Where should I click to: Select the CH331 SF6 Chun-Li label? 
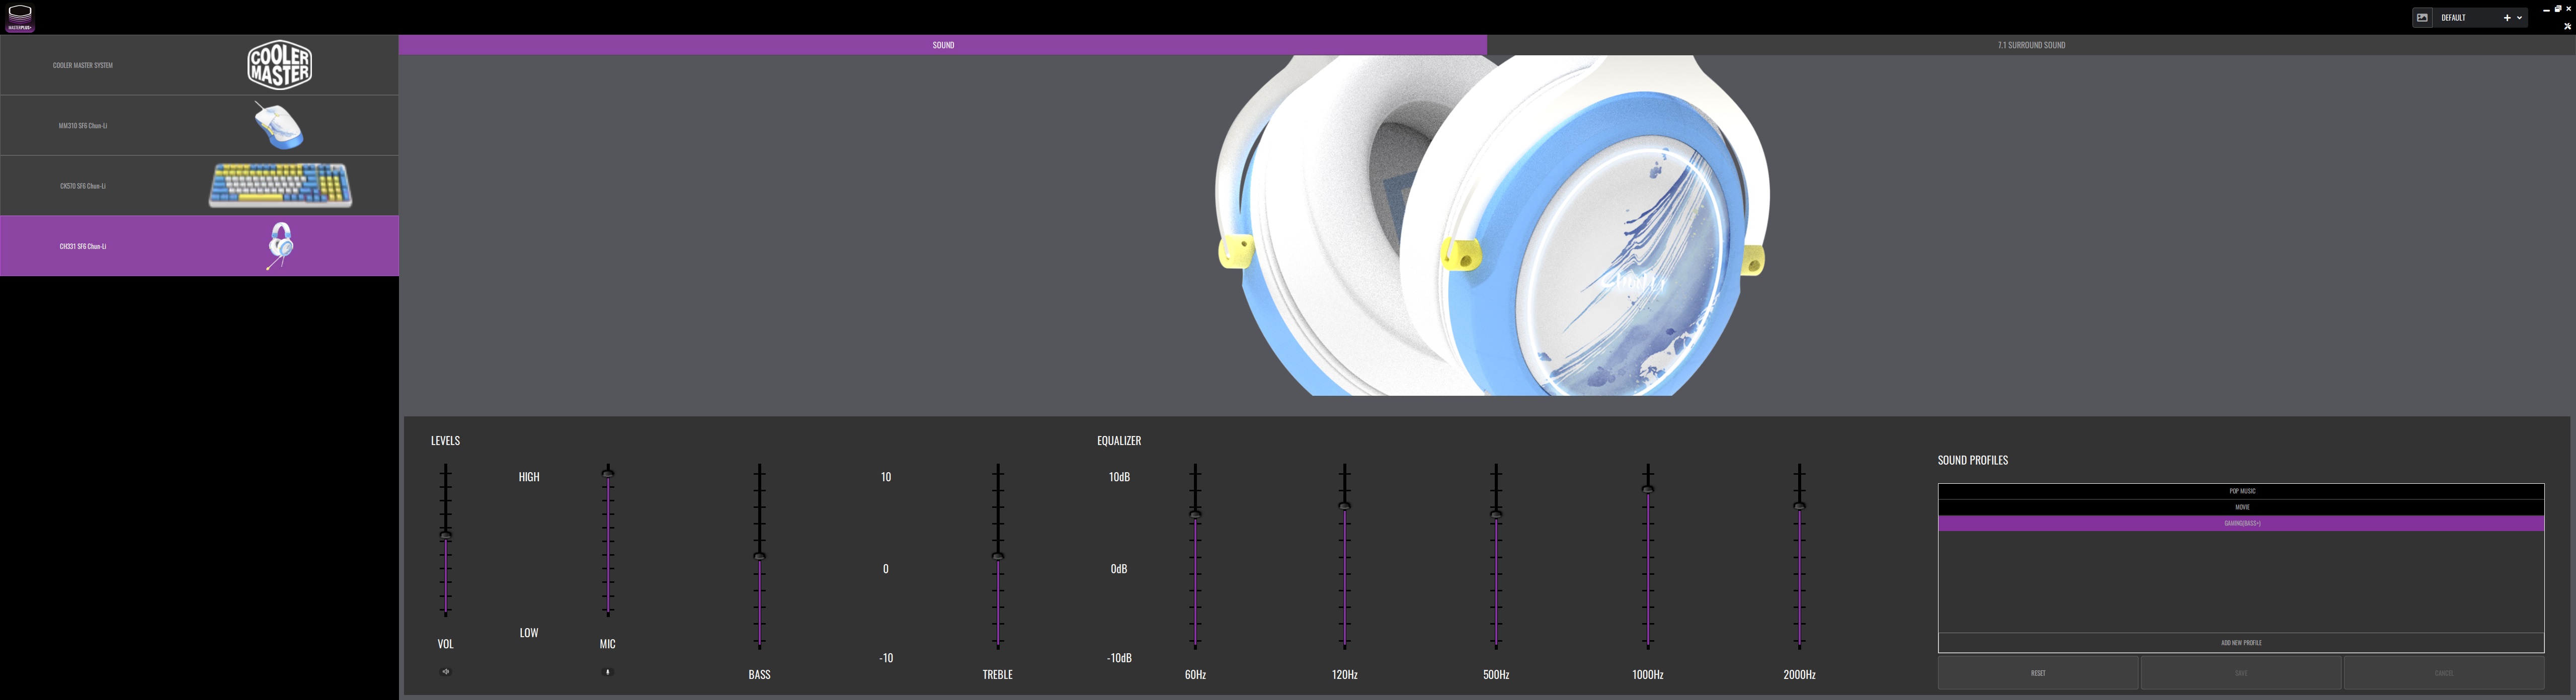(x=83, y=246)
